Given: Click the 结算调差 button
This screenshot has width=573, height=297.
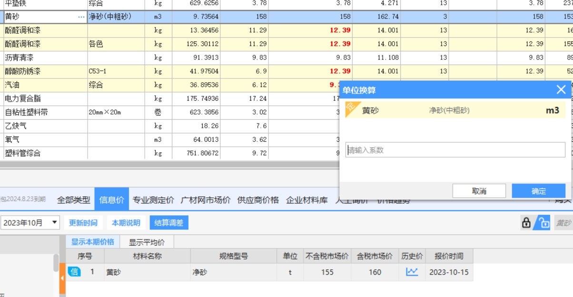Looking at the screenshot, I should click(169, 222).
